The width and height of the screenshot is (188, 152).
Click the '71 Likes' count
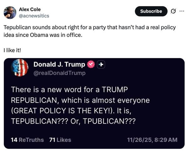click(x=60, y=140)
